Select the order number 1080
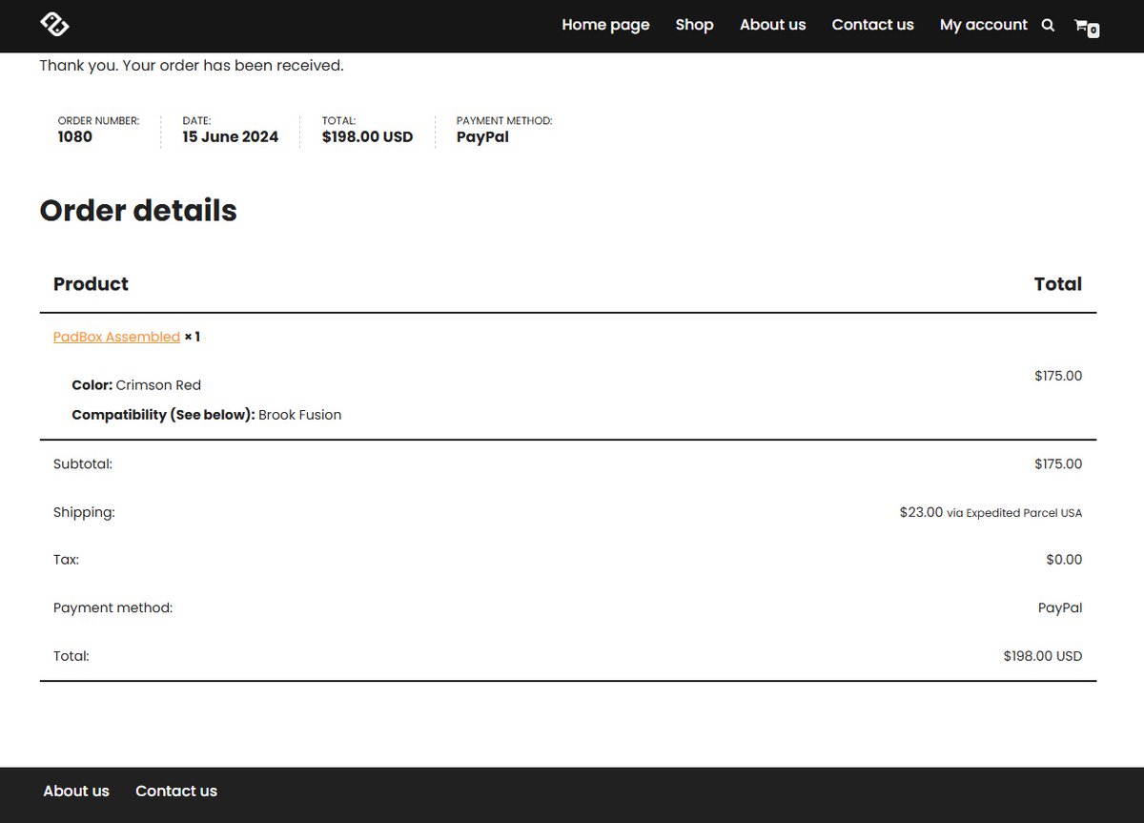Image resolution: width=1144 pixels, height=823 pixels. click(x=75, y=136)
